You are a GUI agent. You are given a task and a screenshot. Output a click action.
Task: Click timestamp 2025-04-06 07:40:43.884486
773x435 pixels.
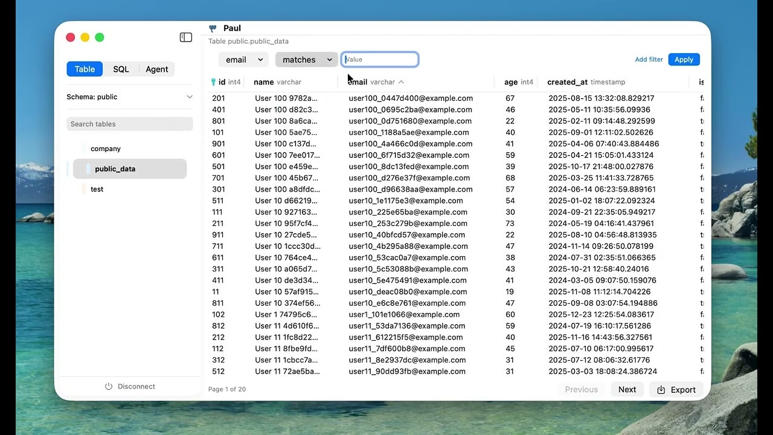(604, 144)
